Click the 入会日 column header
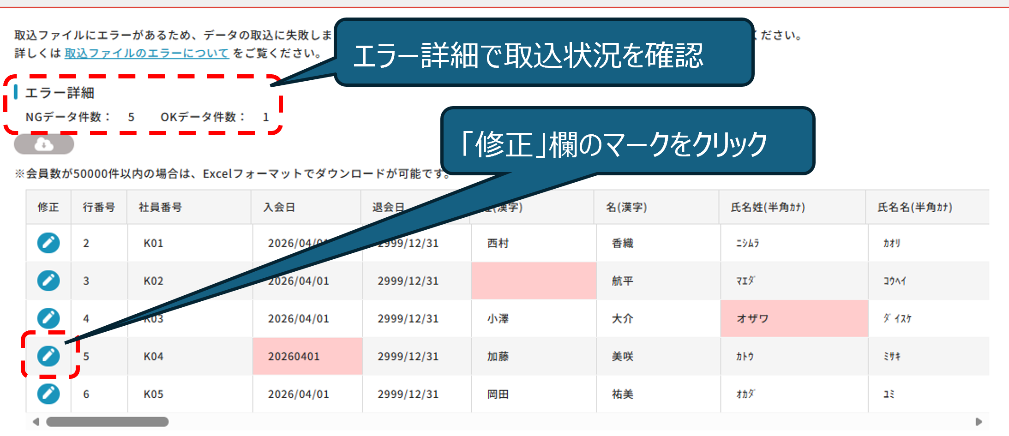Viewport: 1009px width, 436px height. [x=279, y=207]
